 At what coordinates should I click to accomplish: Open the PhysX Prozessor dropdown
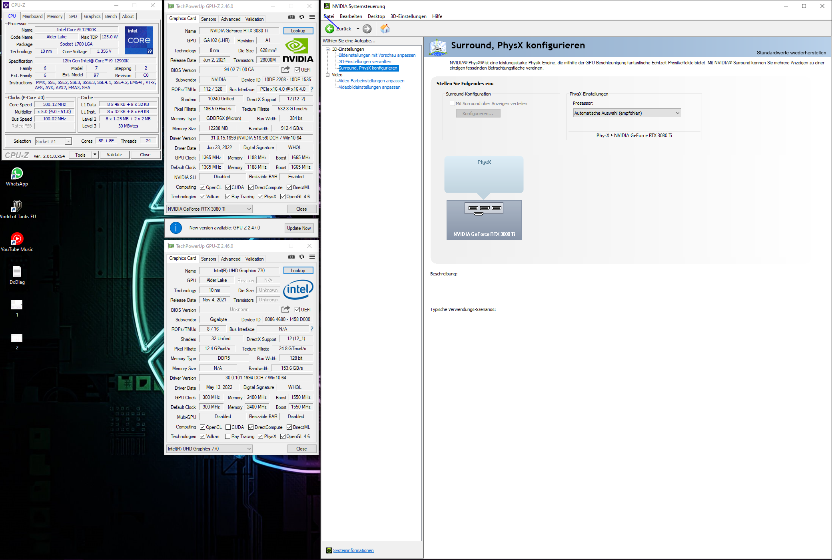(x=626, y=113)
